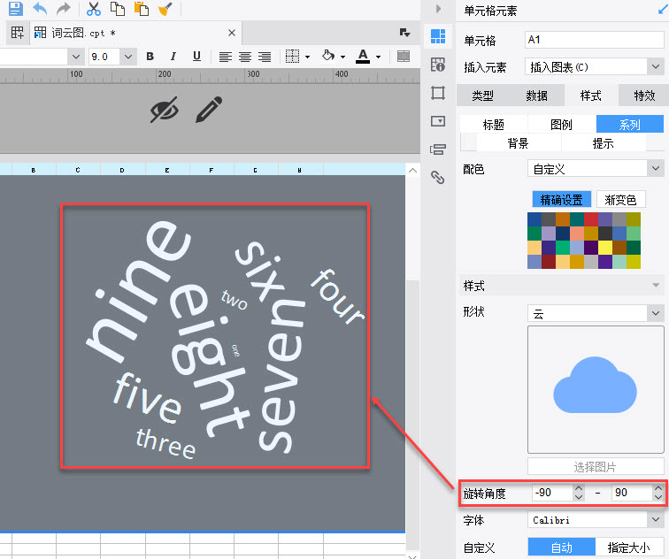Select 渐变色 color mode
This screenshot has height=559, width=669.
coord(621,199)
